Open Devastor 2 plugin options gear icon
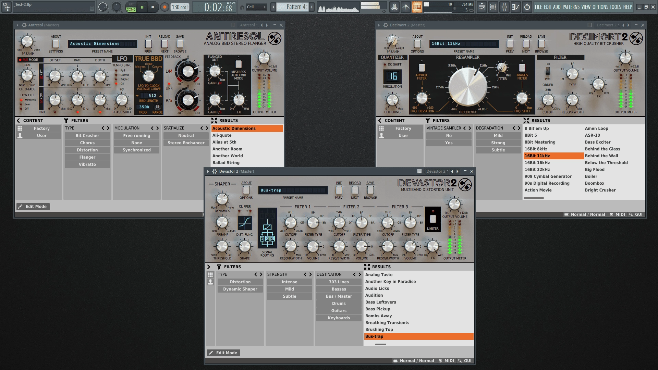This screenshot has height=370, width=658. 215,171
